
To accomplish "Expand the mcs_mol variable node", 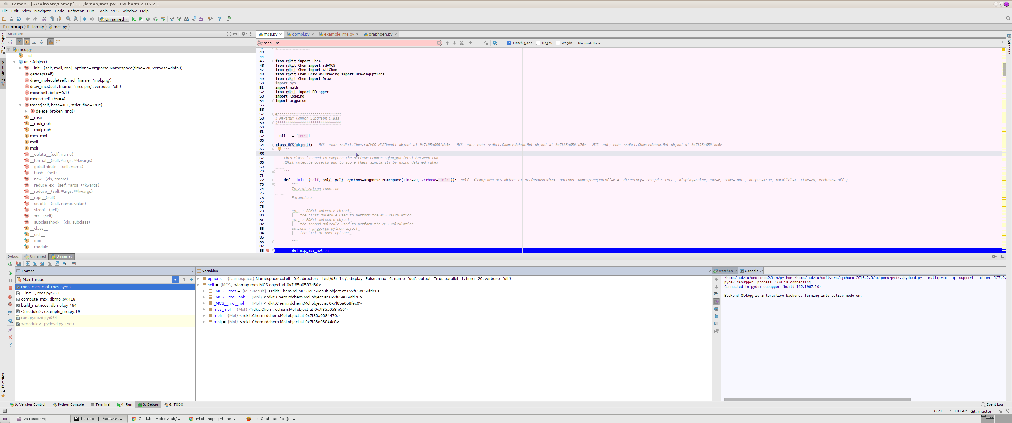I will point(204,309).
